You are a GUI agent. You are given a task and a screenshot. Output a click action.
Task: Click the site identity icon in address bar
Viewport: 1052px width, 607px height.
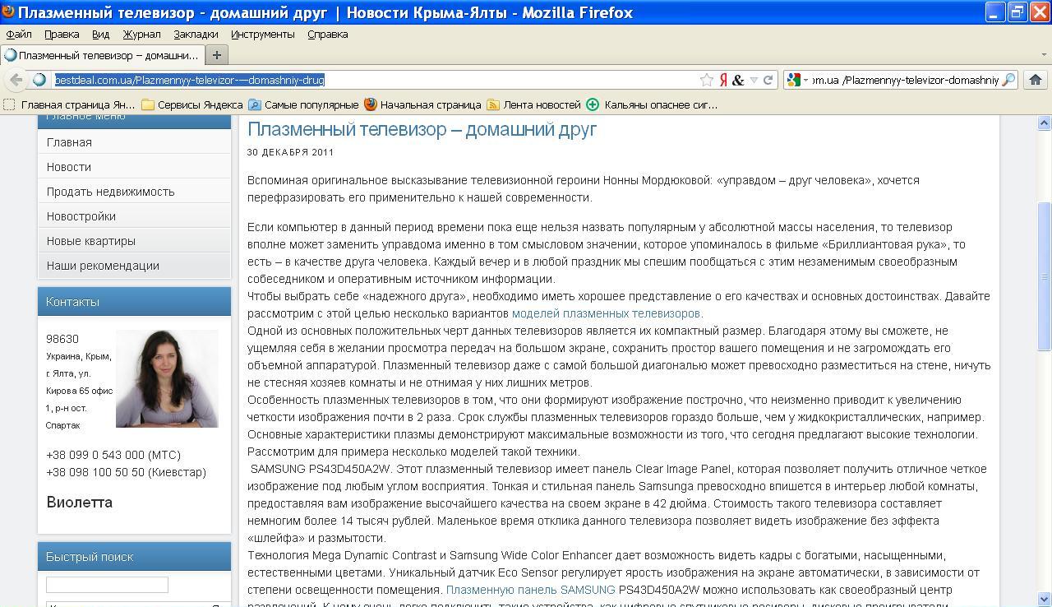coord(39,80)
